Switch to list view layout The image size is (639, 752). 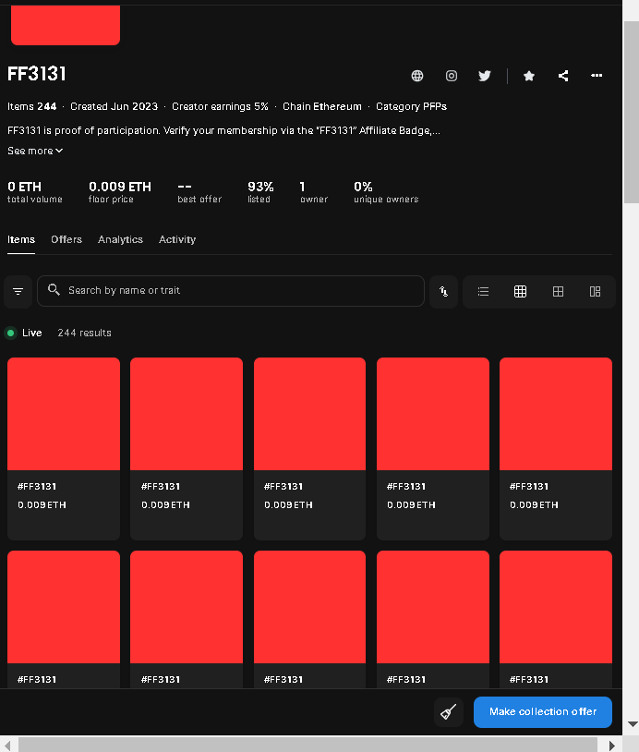click(483, 291)
